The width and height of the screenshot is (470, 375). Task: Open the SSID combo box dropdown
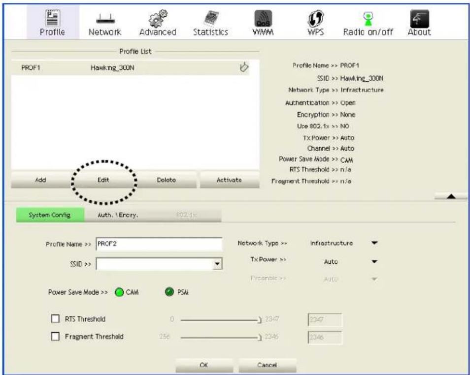217,264
